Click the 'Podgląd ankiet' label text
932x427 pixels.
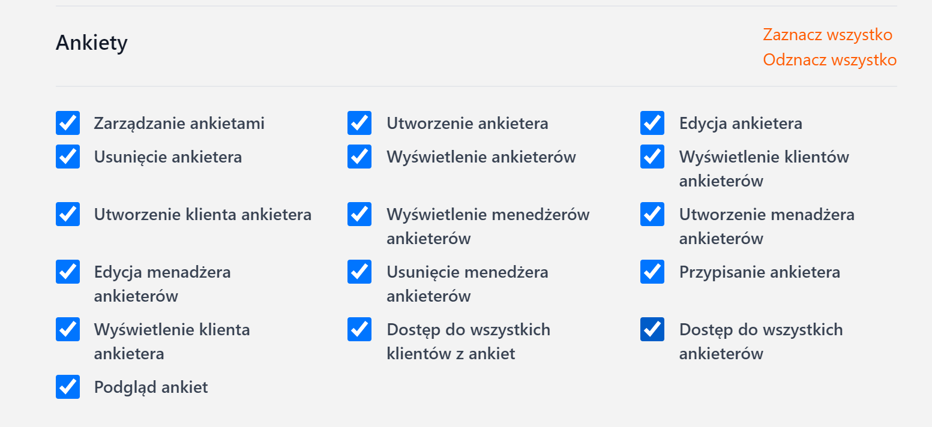point(151,387)
